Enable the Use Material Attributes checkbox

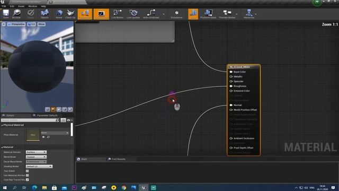coord(27,176)
